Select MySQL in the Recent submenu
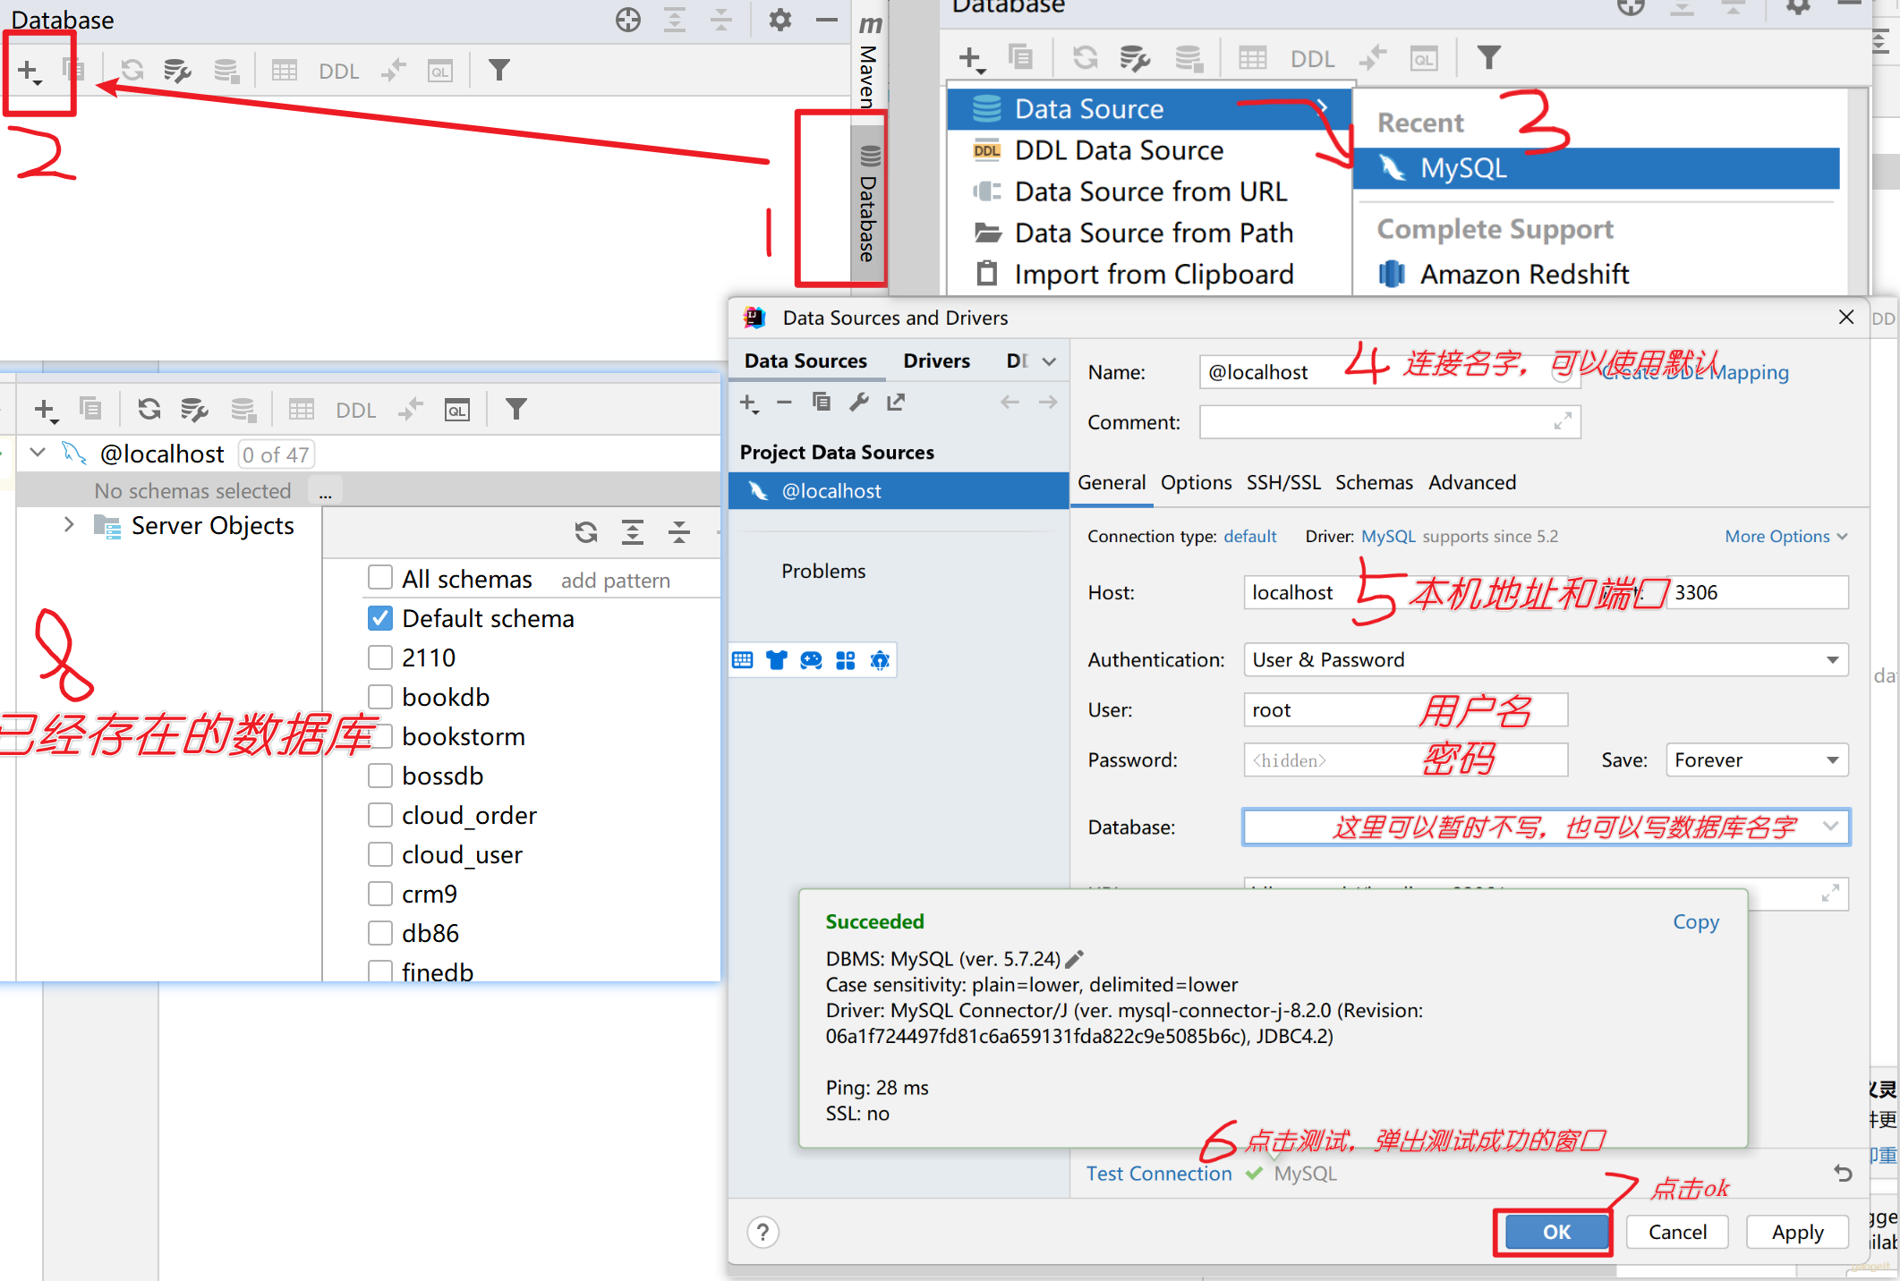The width and height of the screenshot is (1900, 1281). [1596, 168]
